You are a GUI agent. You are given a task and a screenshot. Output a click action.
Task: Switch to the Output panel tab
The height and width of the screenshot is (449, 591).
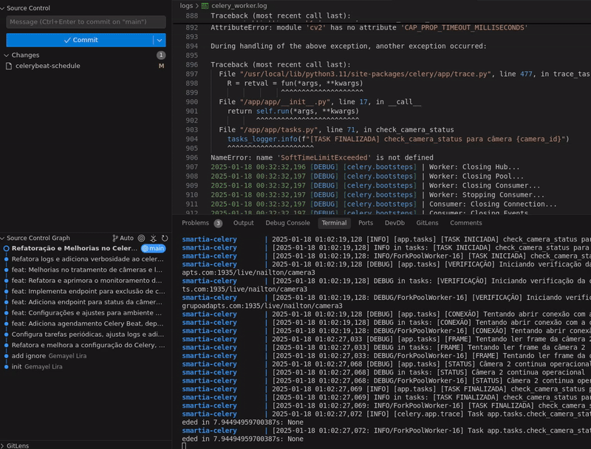[x=244, y=223]
